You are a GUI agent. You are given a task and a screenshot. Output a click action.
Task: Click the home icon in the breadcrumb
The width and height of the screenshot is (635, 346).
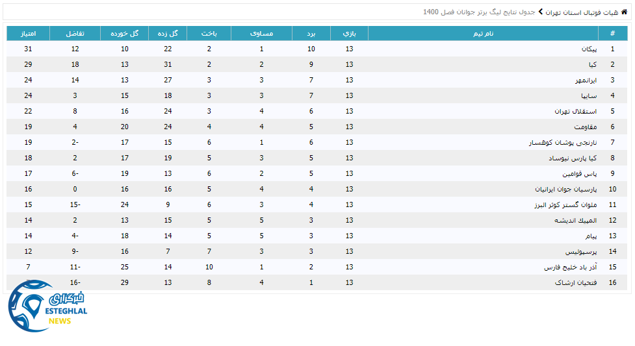(x=625, y=12)
